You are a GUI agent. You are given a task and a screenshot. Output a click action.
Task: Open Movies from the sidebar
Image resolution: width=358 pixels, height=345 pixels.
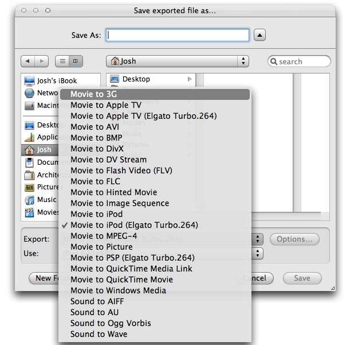(x=41, y=212)
